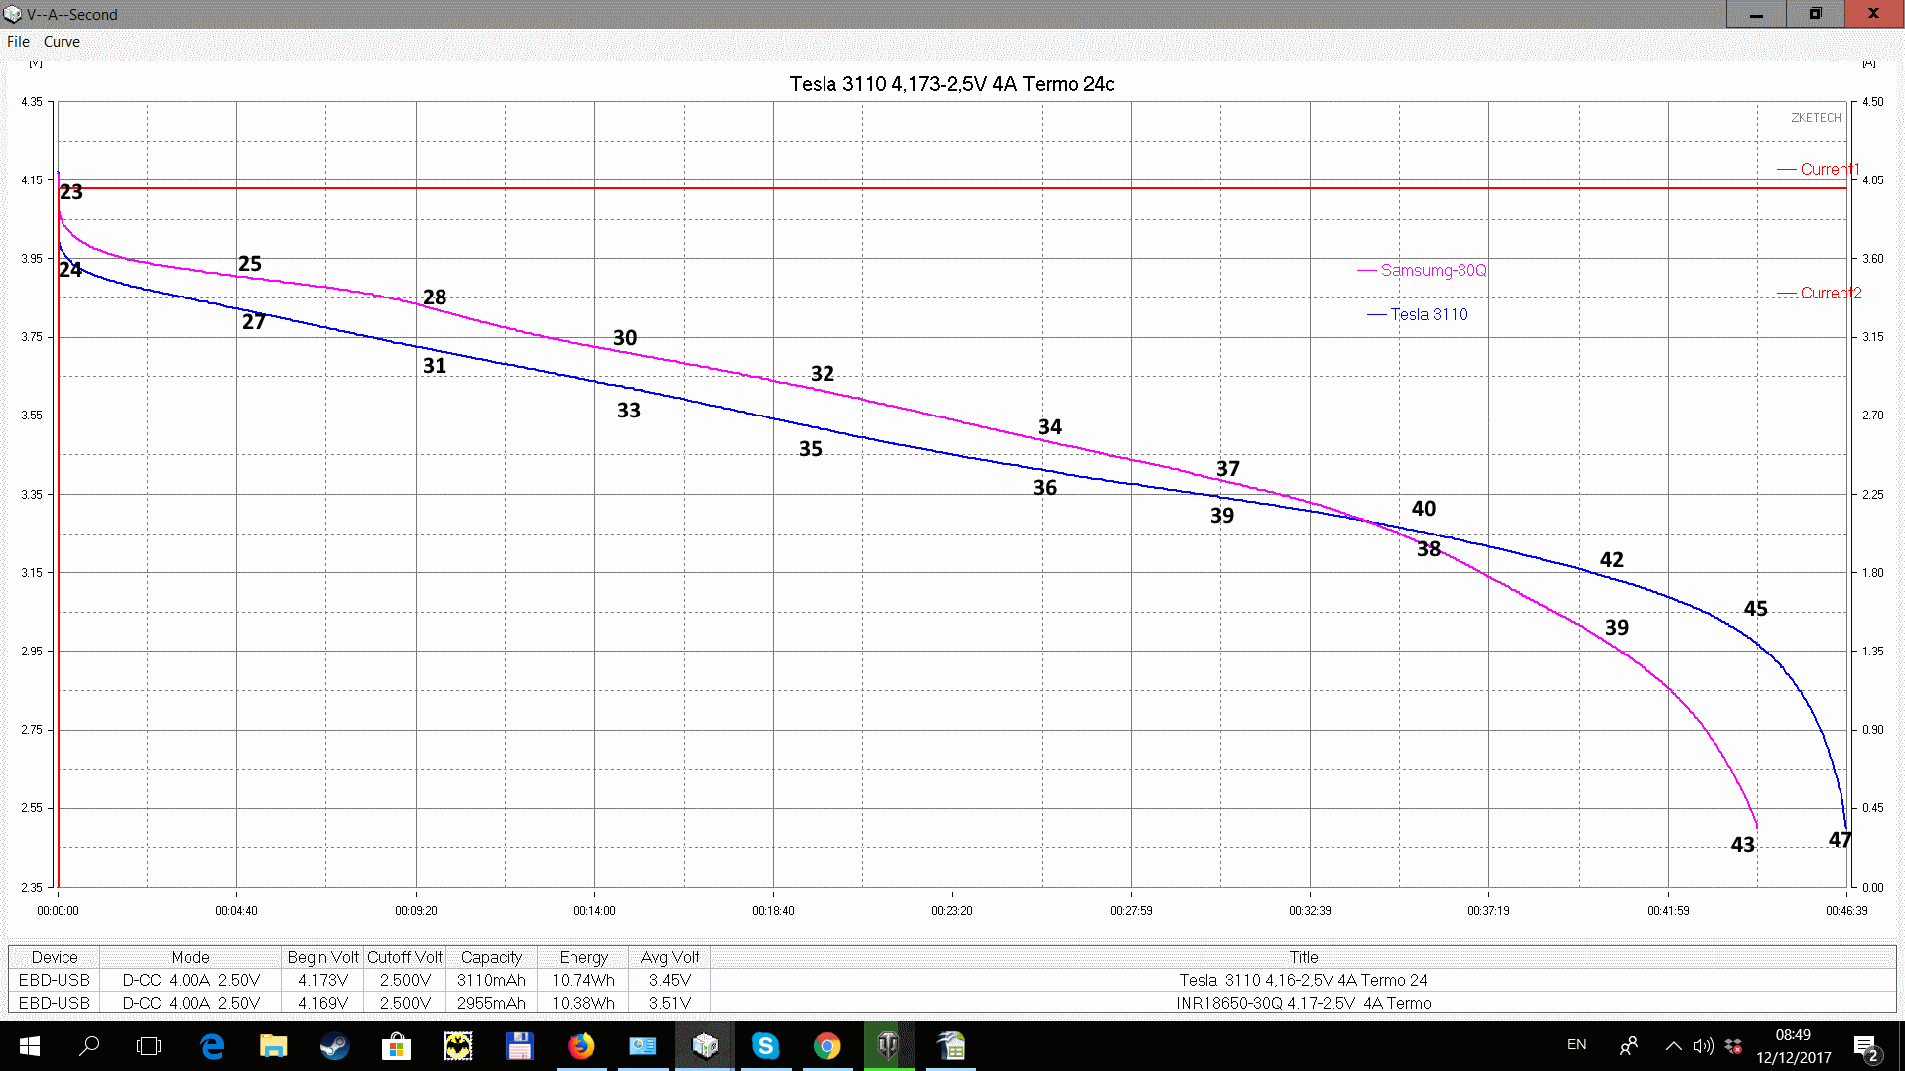Image resolution: width=1905 pixels, height=1071 pixels.
Task: Open Firefox from taskbar
Action: [x=580, y=1046]
